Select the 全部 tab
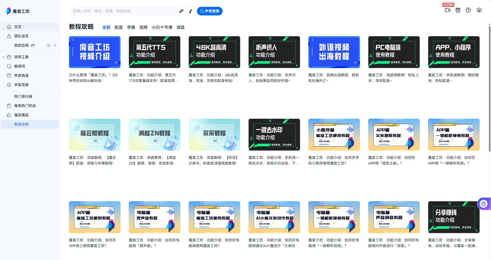The width and height of the screenshot is (491, 260). (x=106, y=27)
